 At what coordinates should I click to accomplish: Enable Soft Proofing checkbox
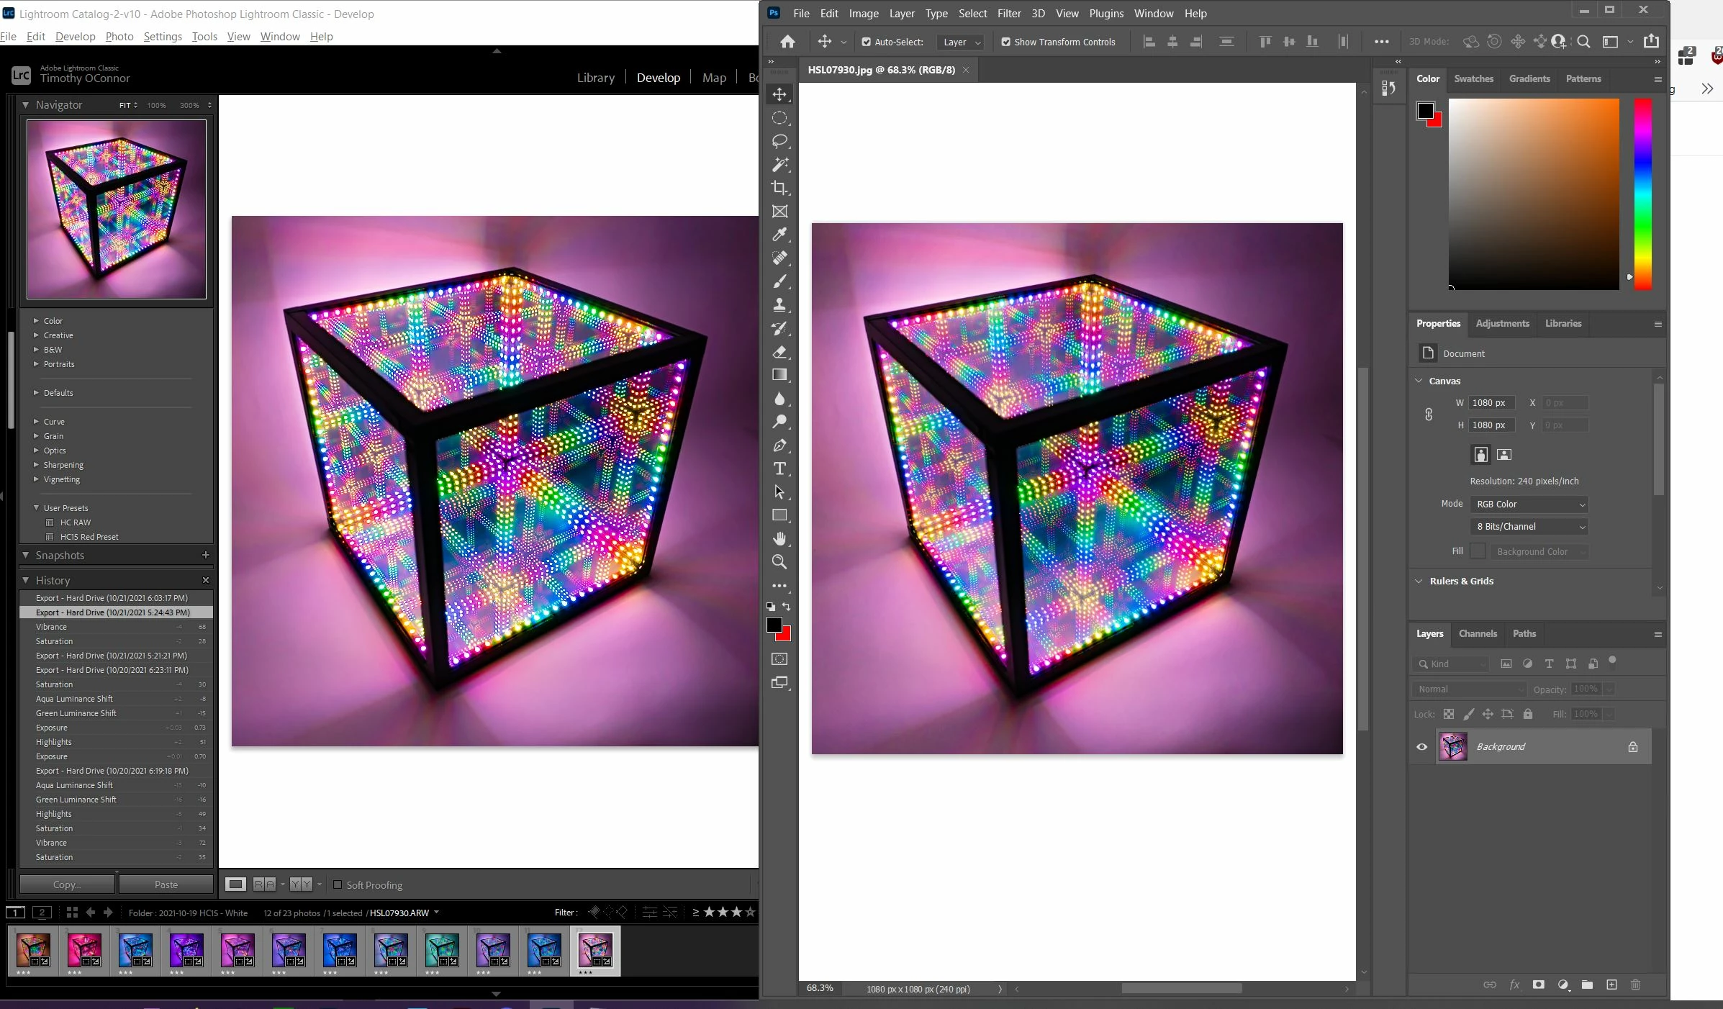coord(338,884)
